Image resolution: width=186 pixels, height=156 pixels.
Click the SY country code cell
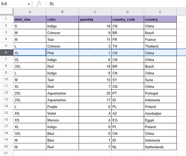point(128,80)
